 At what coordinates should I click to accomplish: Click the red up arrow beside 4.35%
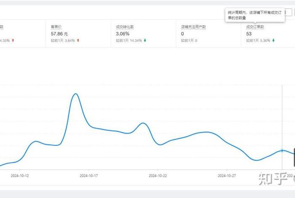(x=13, y=40)
